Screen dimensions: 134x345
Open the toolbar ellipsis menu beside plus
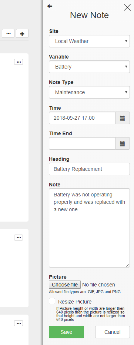9,34
